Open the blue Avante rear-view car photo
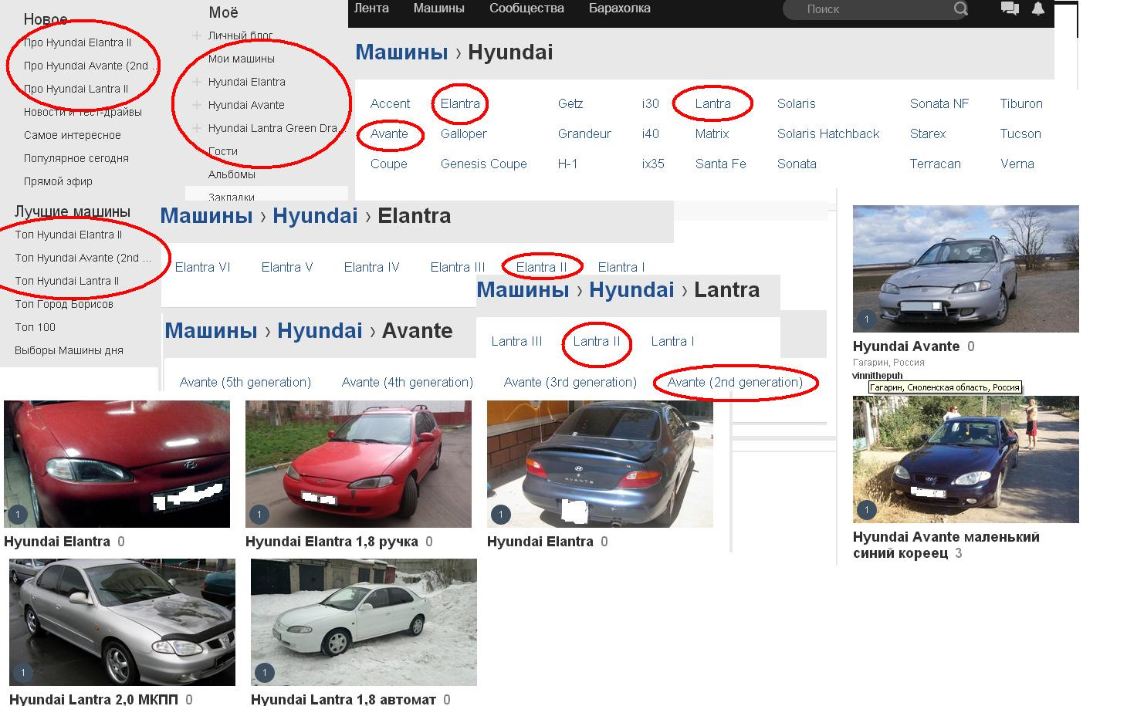1127x706 pixels. (600, 464)
